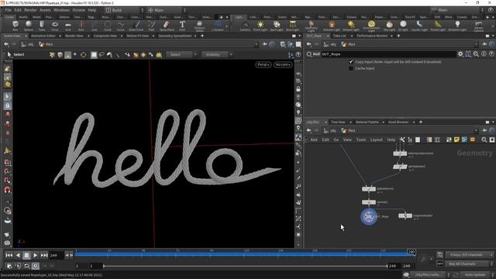Open the Material Palette tab
The image size is (496, 279).
[367, 122]
